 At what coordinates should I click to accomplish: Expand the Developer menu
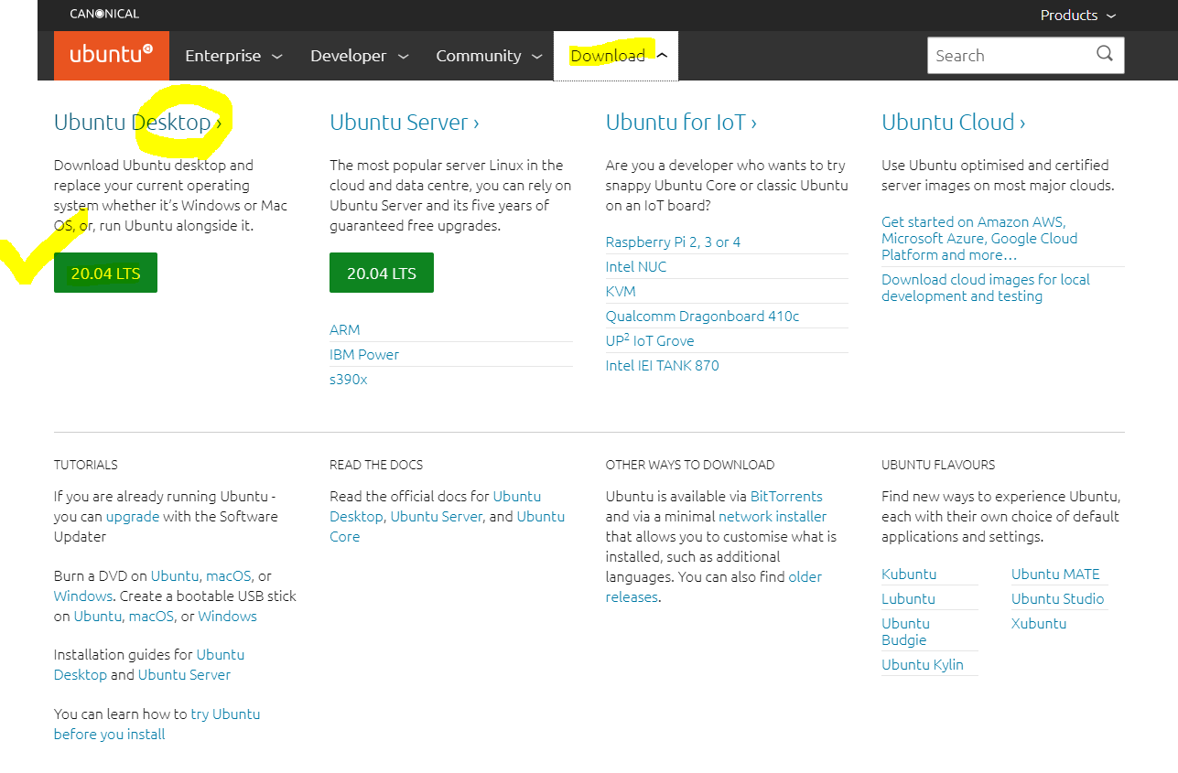pyautogui.click(x=359, y=56)
